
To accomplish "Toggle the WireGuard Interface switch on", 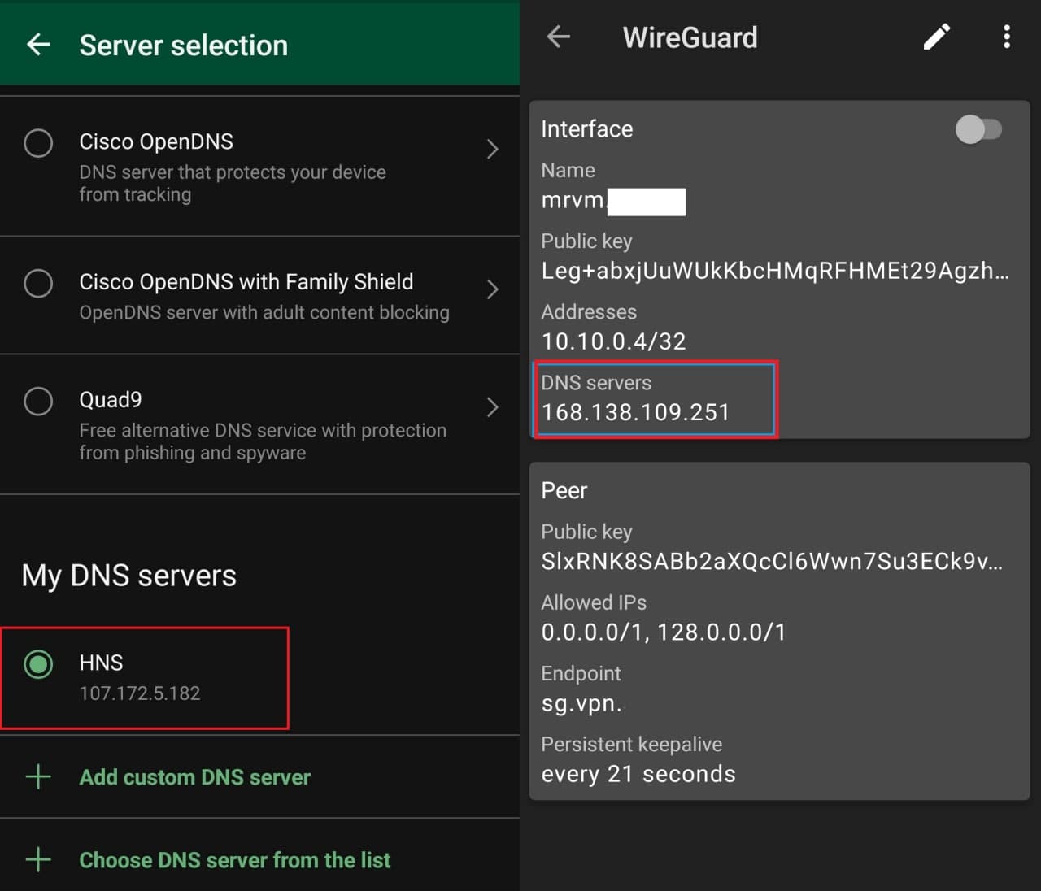I will pyautogui.click(x=978, y=129).
